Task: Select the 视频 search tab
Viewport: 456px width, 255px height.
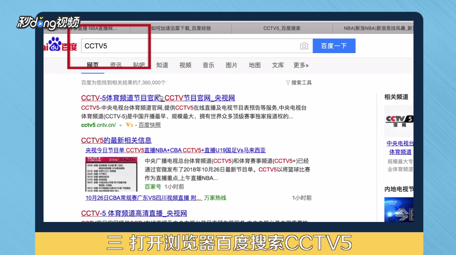Action: [x=185, y=65]
